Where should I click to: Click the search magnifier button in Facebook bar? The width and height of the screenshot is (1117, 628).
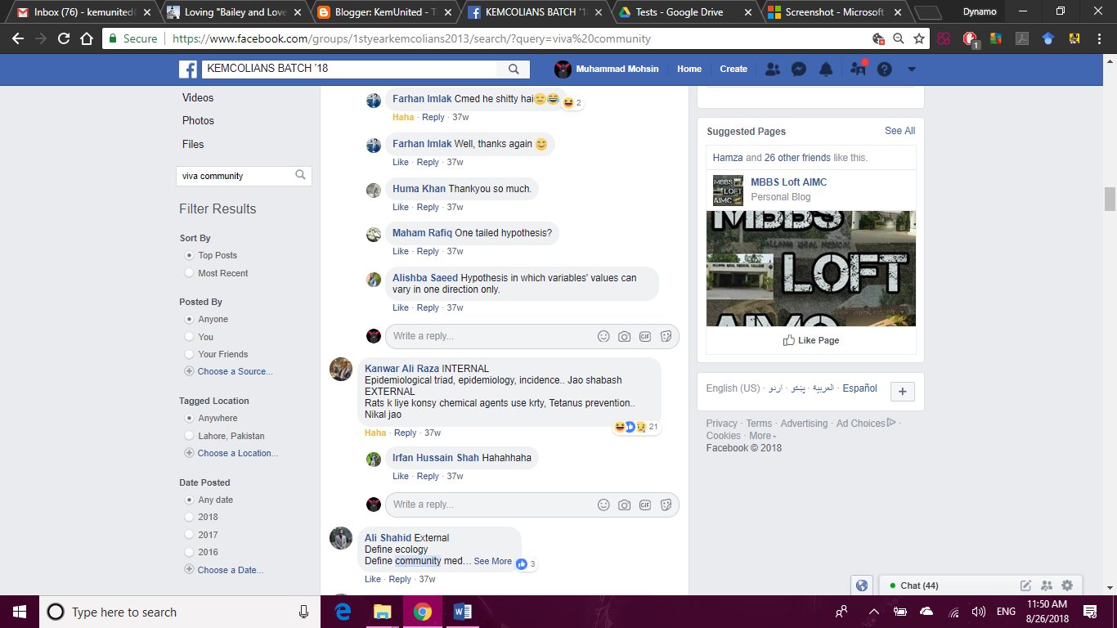coord(514,69)
